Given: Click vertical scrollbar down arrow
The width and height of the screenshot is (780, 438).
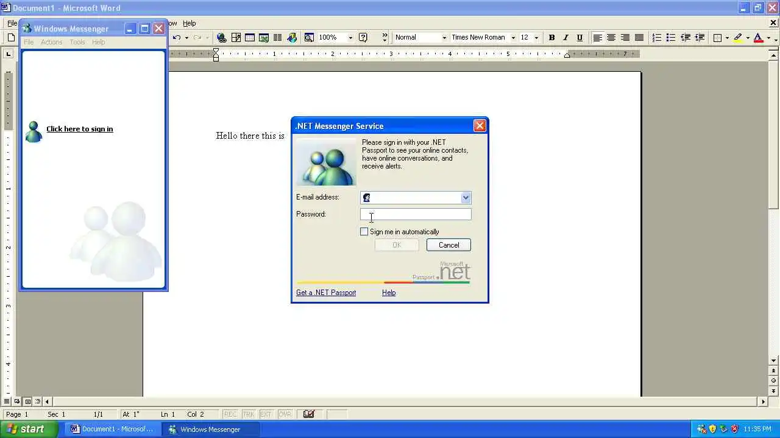Looking at the screenshot, I should pos(774,361).
